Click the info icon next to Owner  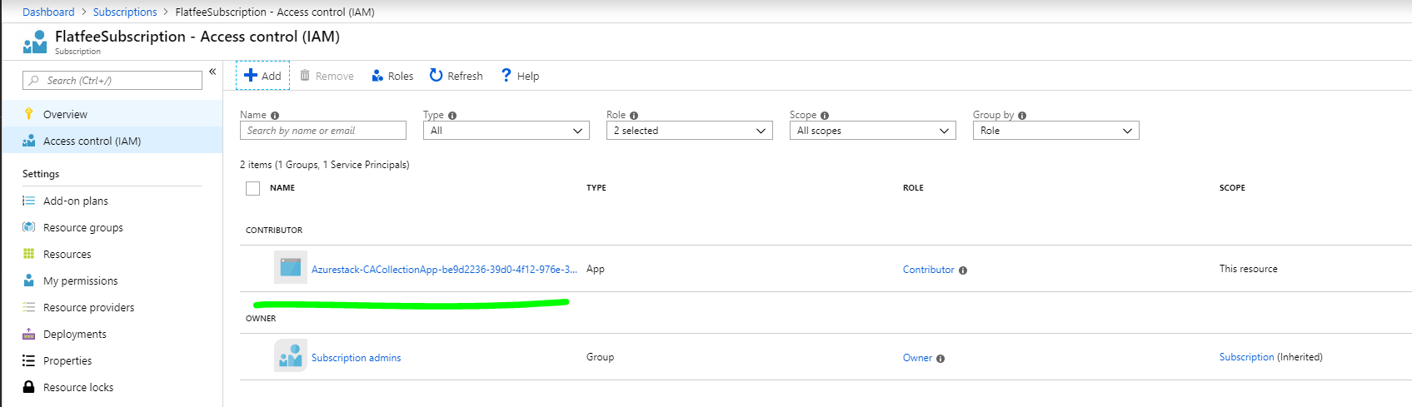point(941,359)
